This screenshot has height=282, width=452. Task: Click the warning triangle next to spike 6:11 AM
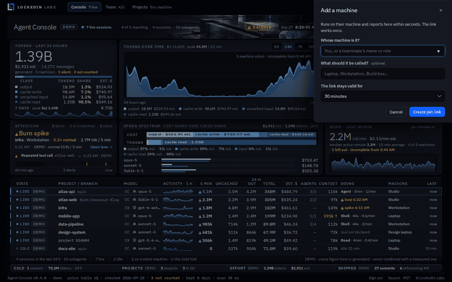tap(342, 208)
